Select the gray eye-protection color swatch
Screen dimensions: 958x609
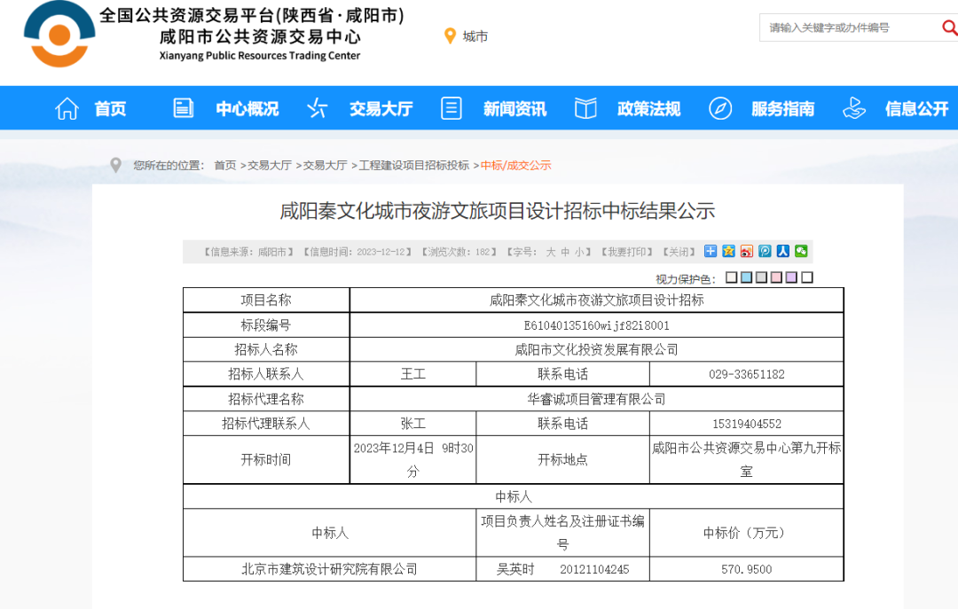point(761,277)
